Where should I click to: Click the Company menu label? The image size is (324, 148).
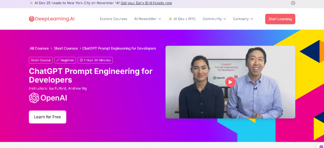(241, 19)
